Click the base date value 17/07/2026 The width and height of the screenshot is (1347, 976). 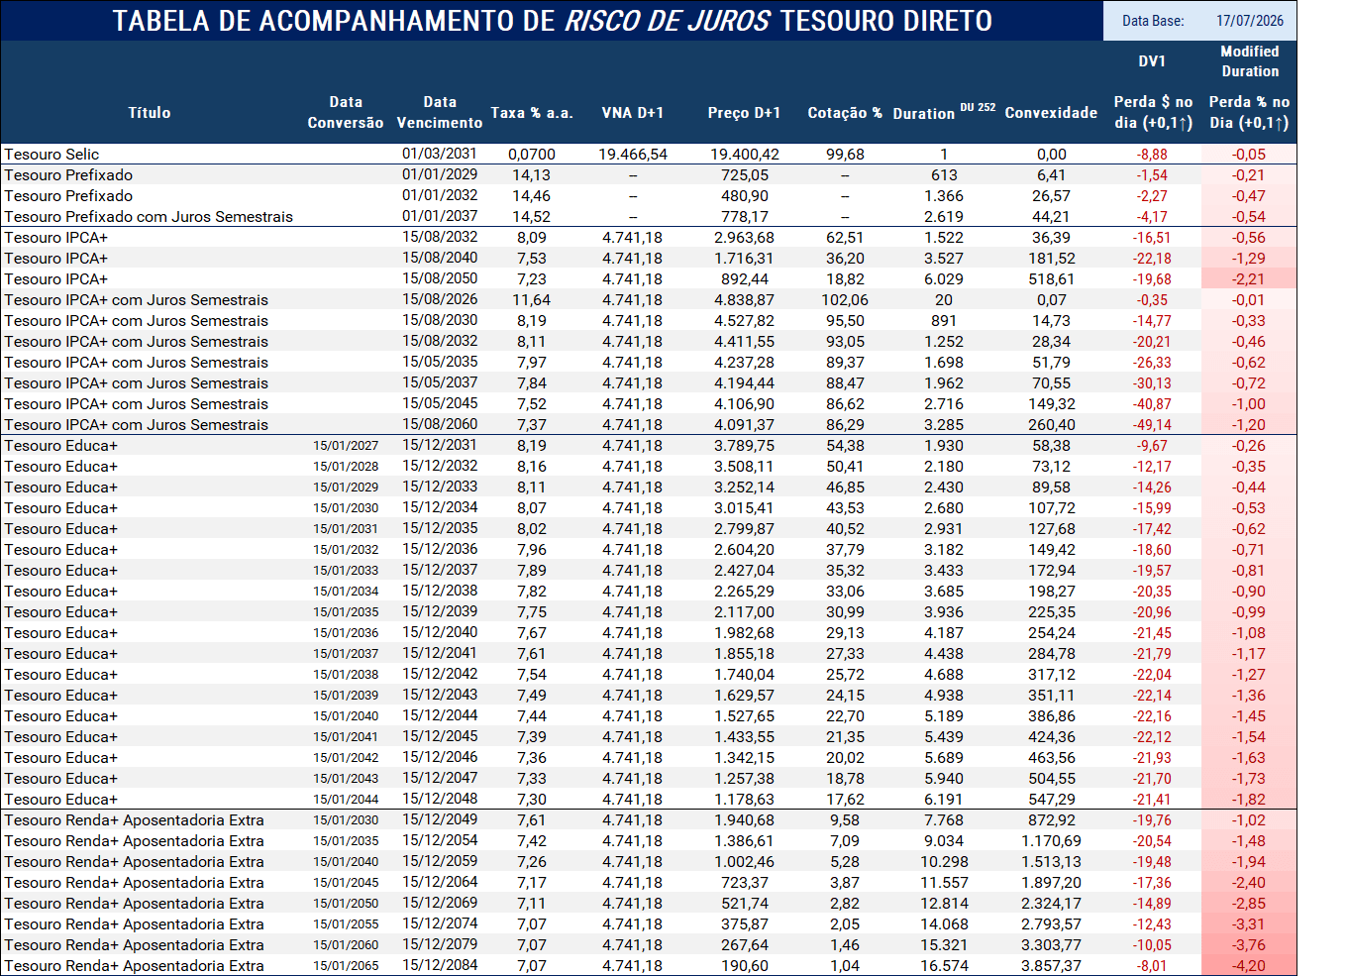tap(1250, 21)
